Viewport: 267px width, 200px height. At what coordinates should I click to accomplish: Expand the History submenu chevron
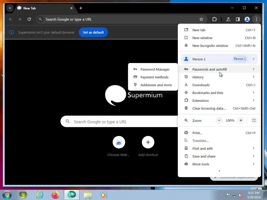[253, 77]
